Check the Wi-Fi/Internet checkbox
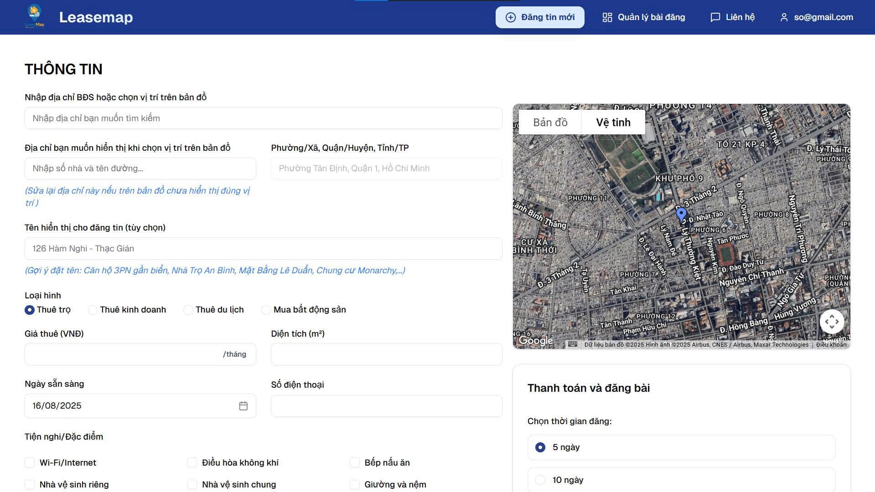 [30, 462]
